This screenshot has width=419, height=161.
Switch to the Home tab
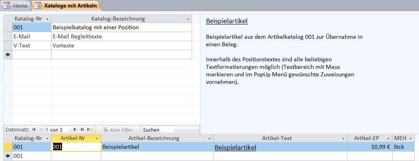coord(16,6)
